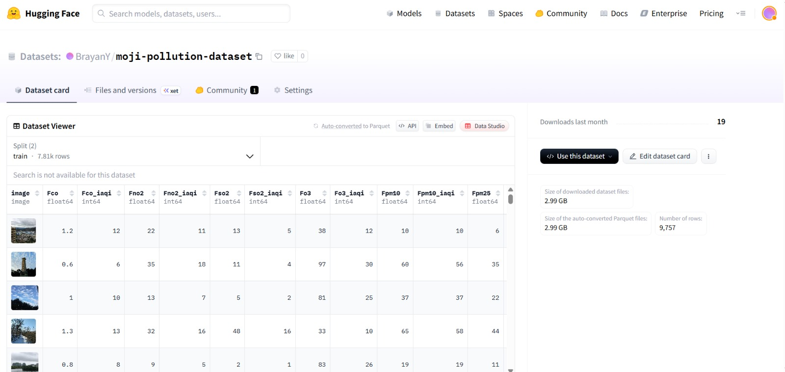Open the user profile avatar

[769, 13]
